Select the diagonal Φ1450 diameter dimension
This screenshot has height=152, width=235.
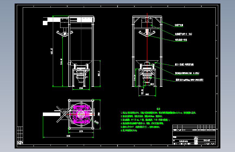tap(96, 122)
